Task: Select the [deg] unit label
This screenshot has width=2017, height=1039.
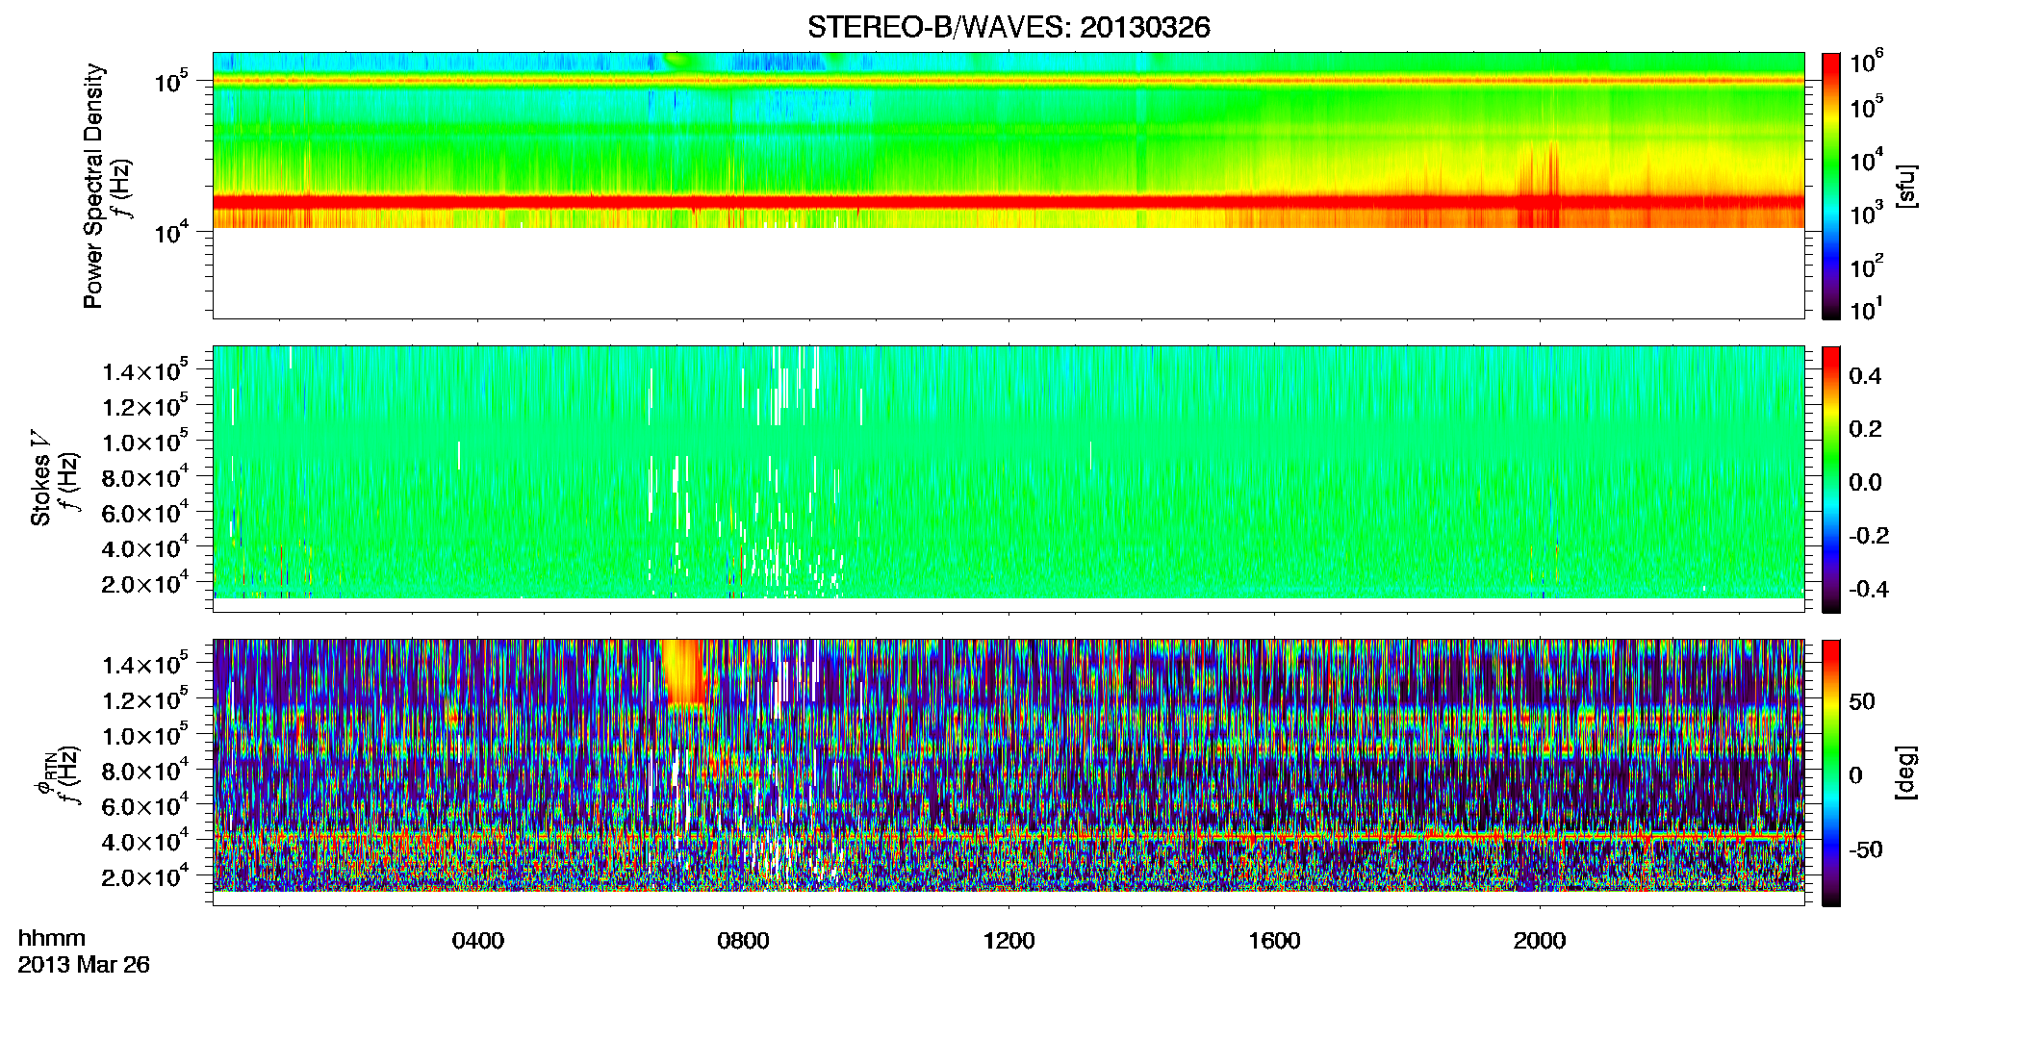Action: point(1906,773)
